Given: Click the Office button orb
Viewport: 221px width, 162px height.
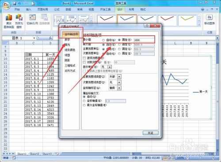Looking at the screenshot, I should (x=6, y=6).
